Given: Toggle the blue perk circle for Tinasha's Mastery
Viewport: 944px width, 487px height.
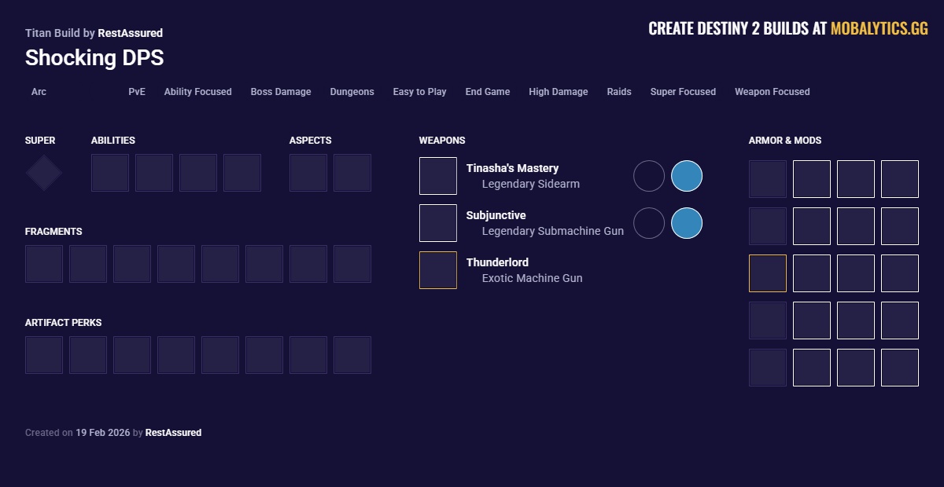Looking at the screenshot, I should point(687,175).
